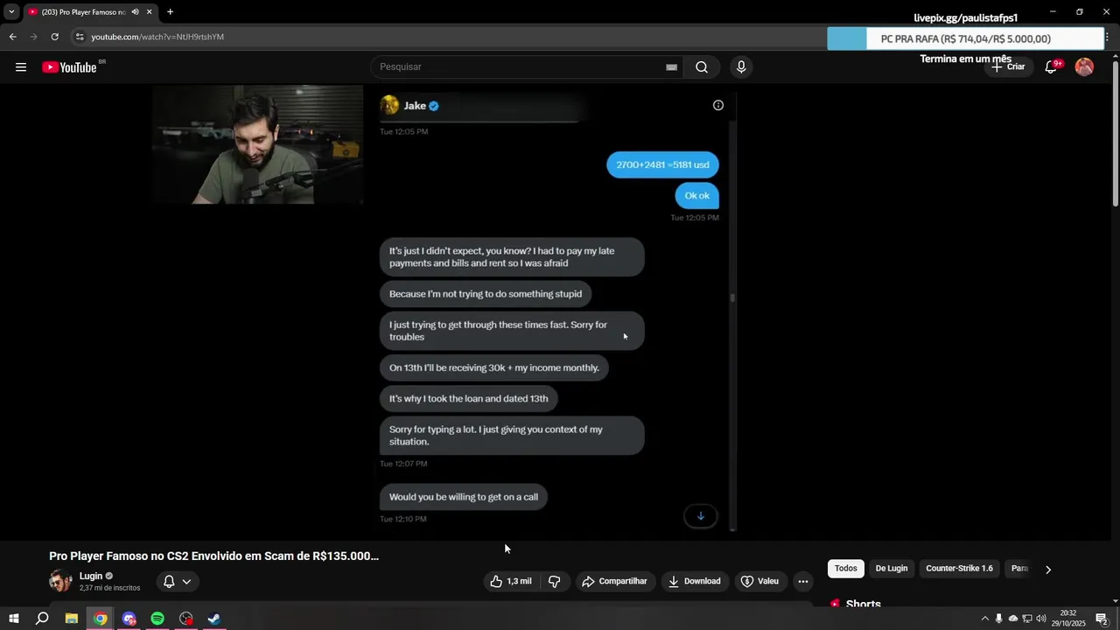
Task: Open the account avatar menu
Action: [1084, 66]
